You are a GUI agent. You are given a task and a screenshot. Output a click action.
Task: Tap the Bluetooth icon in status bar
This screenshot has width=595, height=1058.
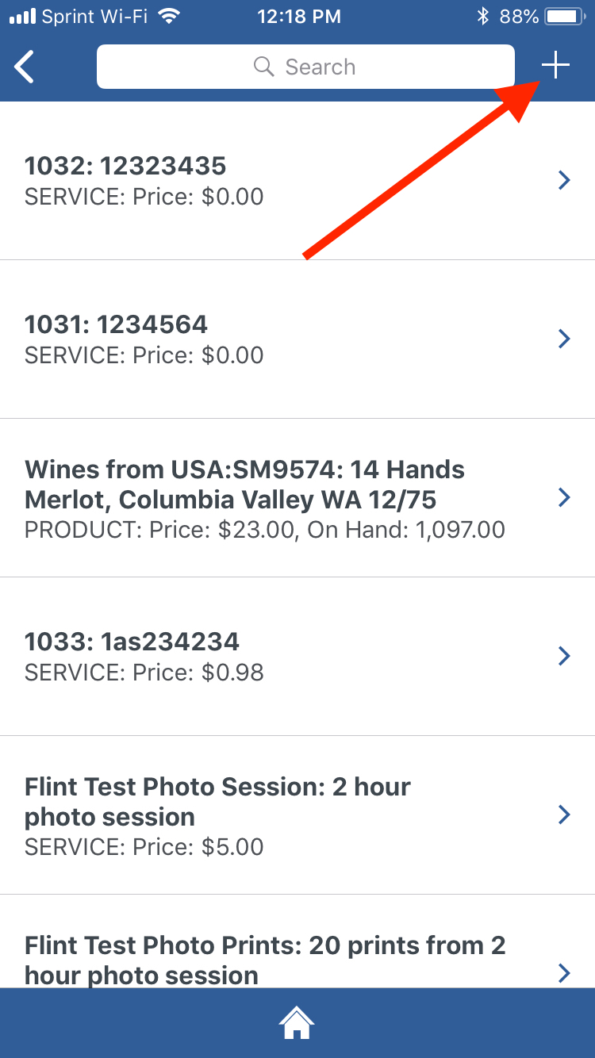point(482,16)
